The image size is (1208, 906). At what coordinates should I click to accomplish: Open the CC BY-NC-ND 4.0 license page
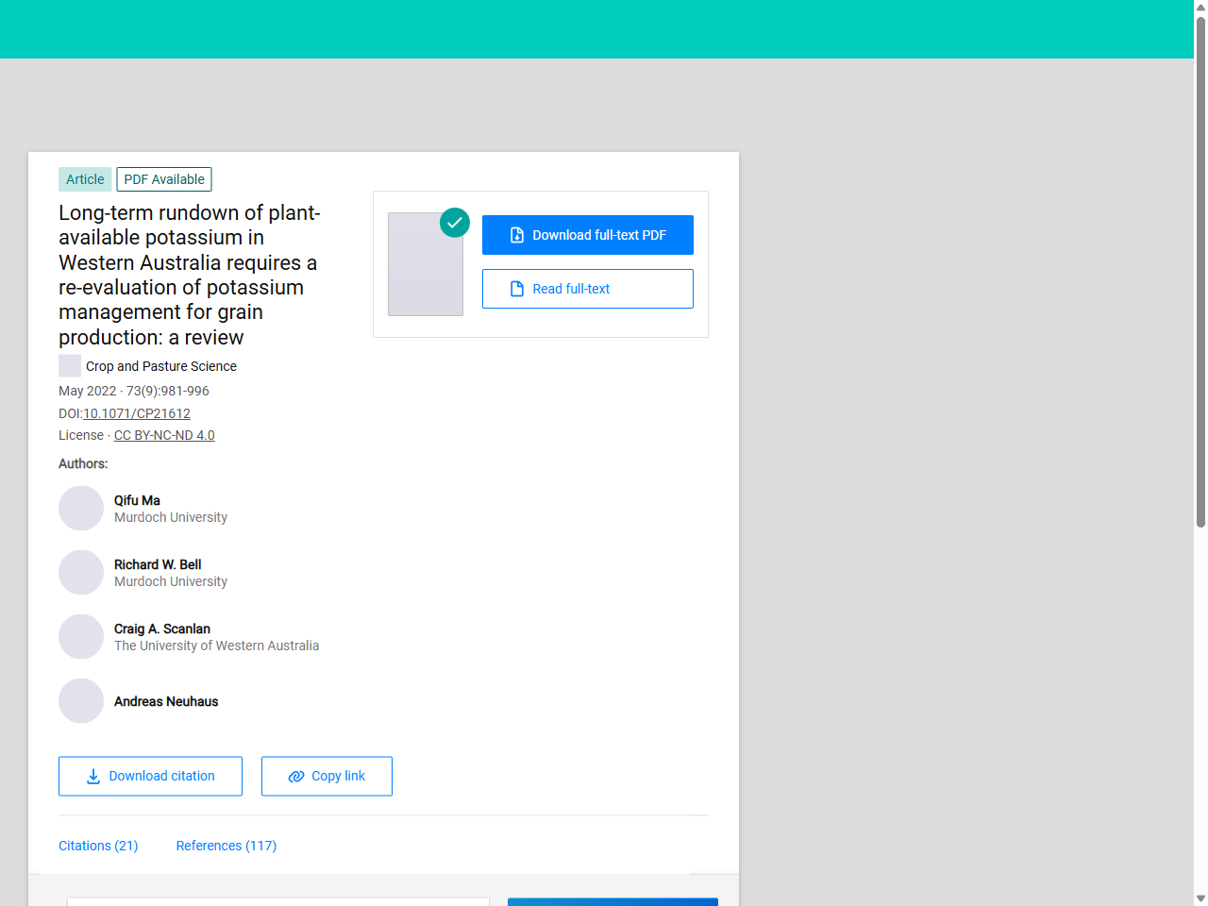tap(163, 435)
